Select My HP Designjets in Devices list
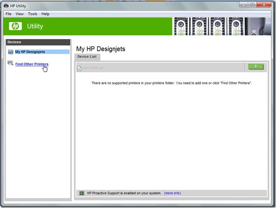This screenshot has height=208, width=276. (30, 52)
